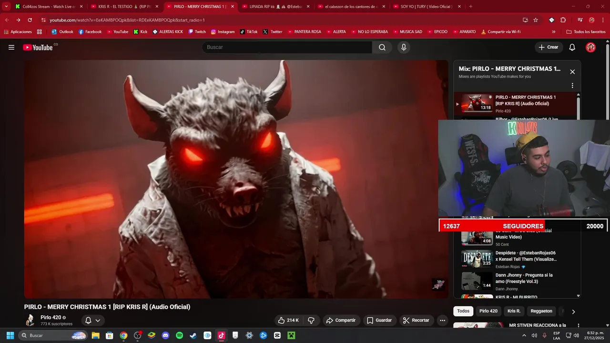Open browser extensions puzzle icon

point(563,20)
